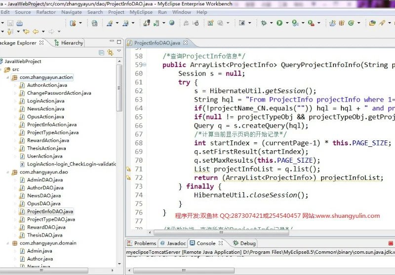Screen dimensions: 395x275
Task: Switch to the Hierarchy tab
Action: pyautogui.click(x=69, y=43)
